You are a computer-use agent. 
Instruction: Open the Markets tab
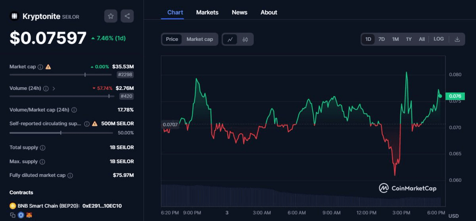click(x=207, y=12)
